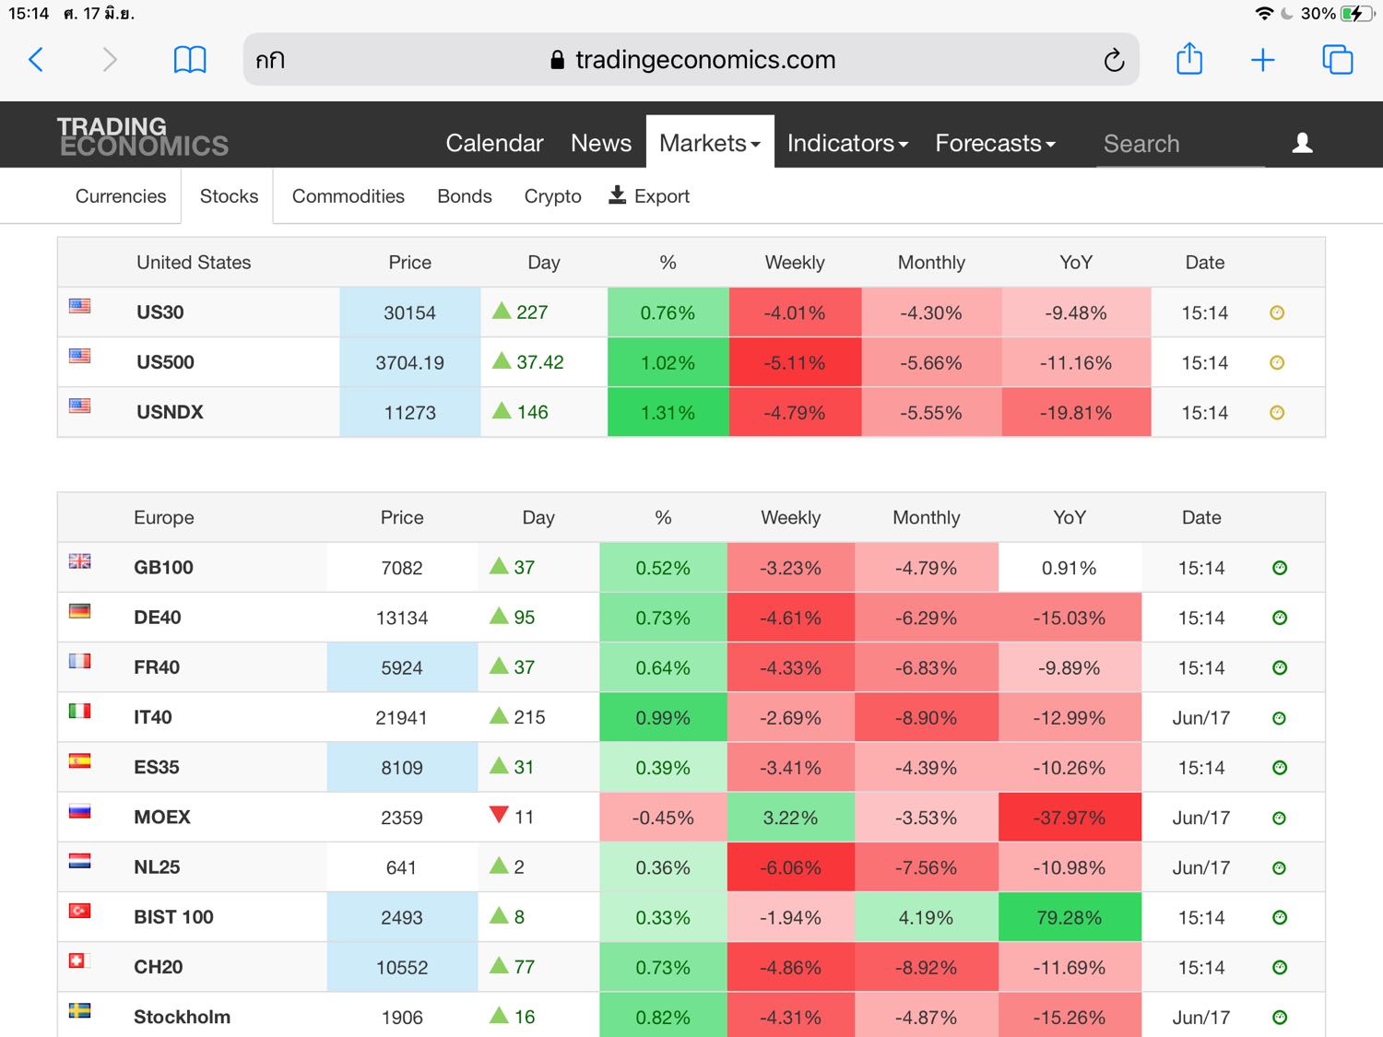
Task: Switch to the Bonds tab
Action: 465,196
